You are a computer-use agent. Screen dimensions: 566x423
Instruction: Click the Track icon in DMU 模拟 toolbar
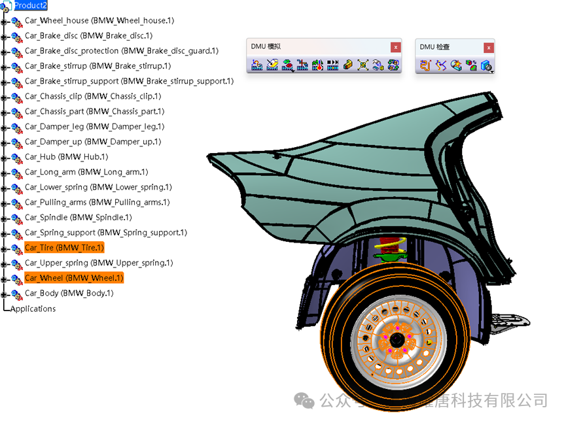pos(257,65)
